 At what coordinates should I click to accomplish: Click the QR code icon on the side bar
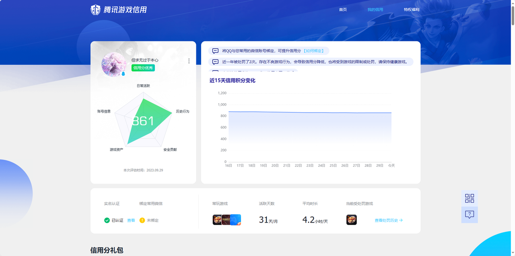click(470, 198)
